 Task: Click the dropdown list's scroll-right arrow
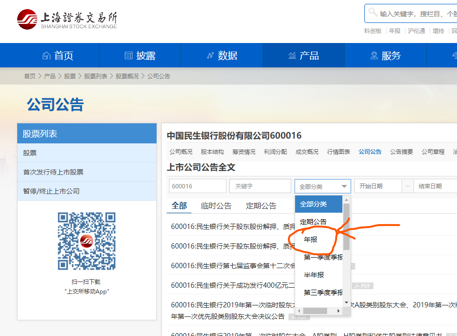click(339, 311)
